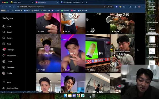This screenshot has width=159, height=99.
Task: Open the site information icon in address bar
Action: coord(18,7)
